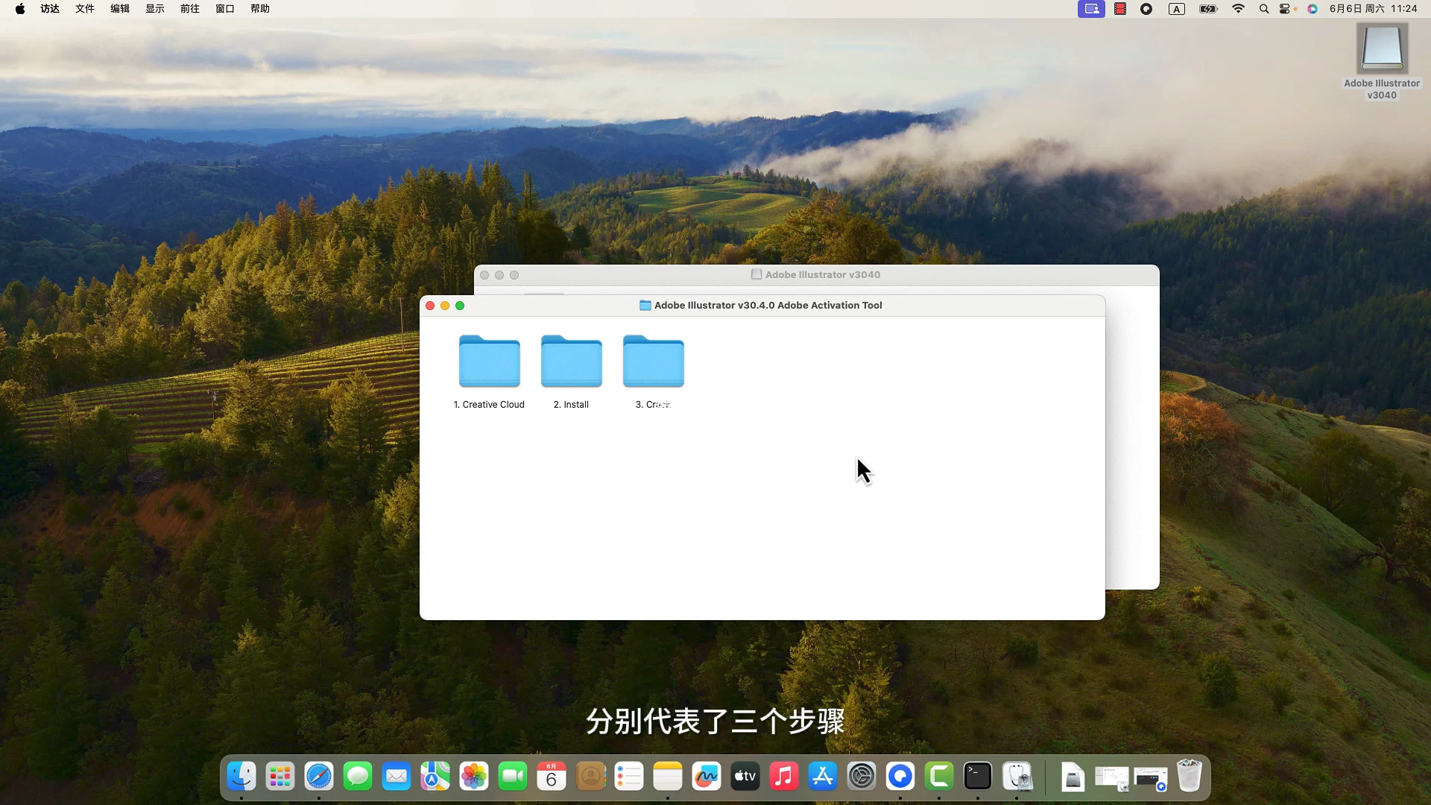1431x805 pixels.
Task: Open the 编辑 menu
Action: pyautogui.click(x=120, y=9)
